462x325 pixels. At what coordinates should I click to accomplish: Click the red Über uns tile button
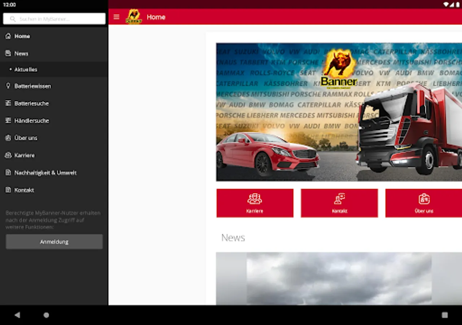[424, 203]
